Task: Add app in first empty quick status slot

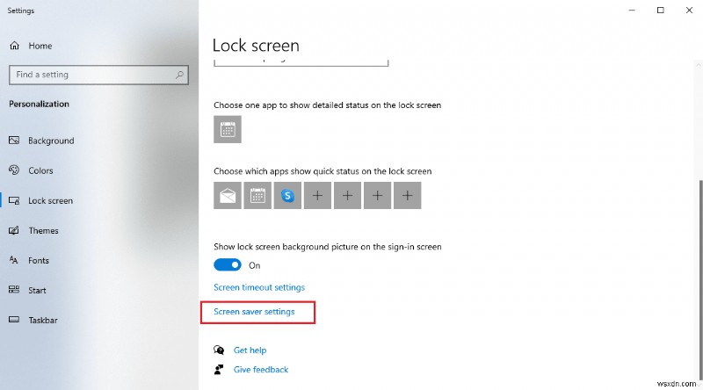Action: [x=317, y=196]
